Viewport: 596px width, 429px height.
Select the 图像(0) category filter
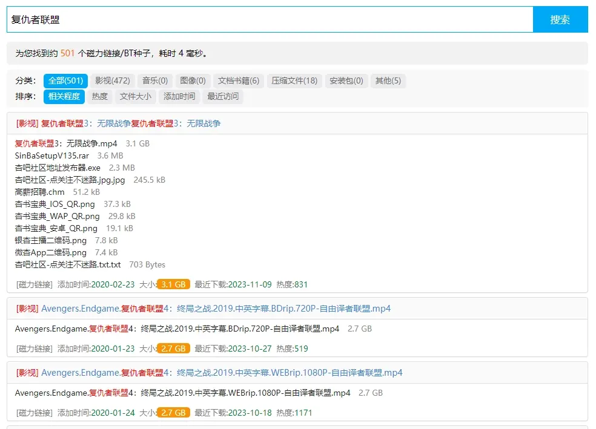click(192, 80)
